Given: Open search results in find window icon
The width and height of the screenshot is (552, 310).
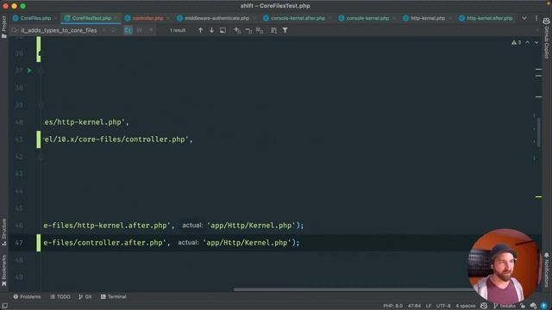Looking at the screenshot, I should (x=273, y=31).
